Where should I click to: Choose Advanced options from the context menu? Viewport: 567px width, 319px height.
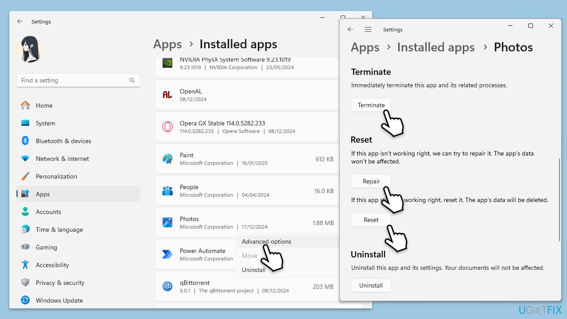(x=288, y=241)
